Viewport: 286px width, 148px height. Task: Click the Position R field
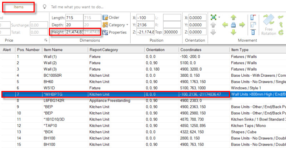tap(172, 25)
